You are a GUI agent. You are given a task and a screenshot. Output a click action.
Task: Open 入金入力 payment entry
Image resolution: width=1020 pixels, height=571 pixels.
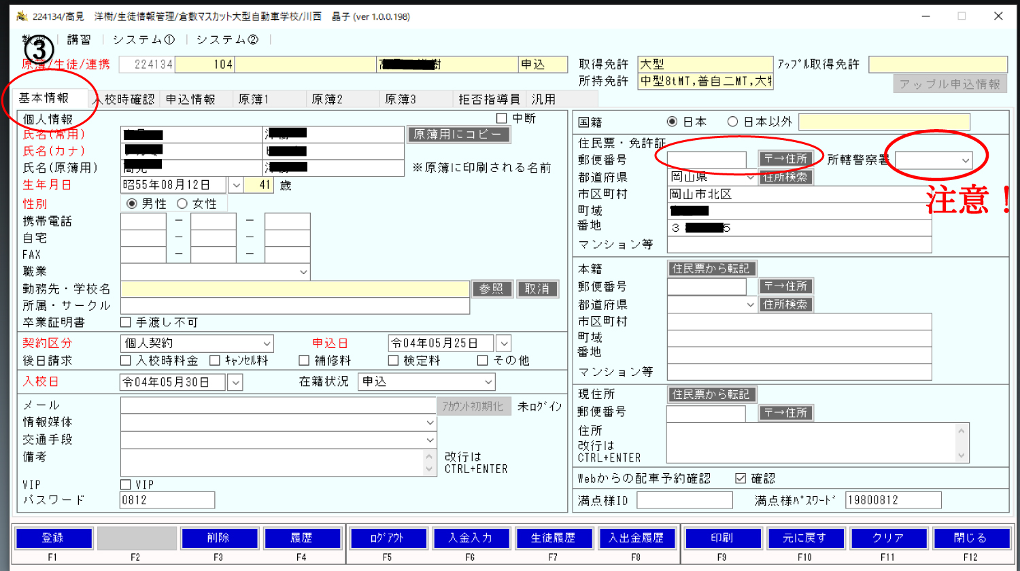(470, 538)
